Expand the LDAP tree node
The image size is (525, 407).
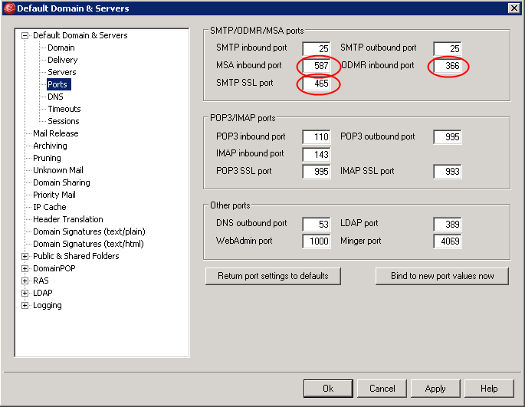point(25,293)
